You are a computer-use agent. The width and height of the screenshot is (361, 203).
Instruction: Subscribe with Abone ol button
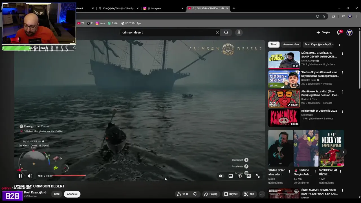(x=72, y=194)
